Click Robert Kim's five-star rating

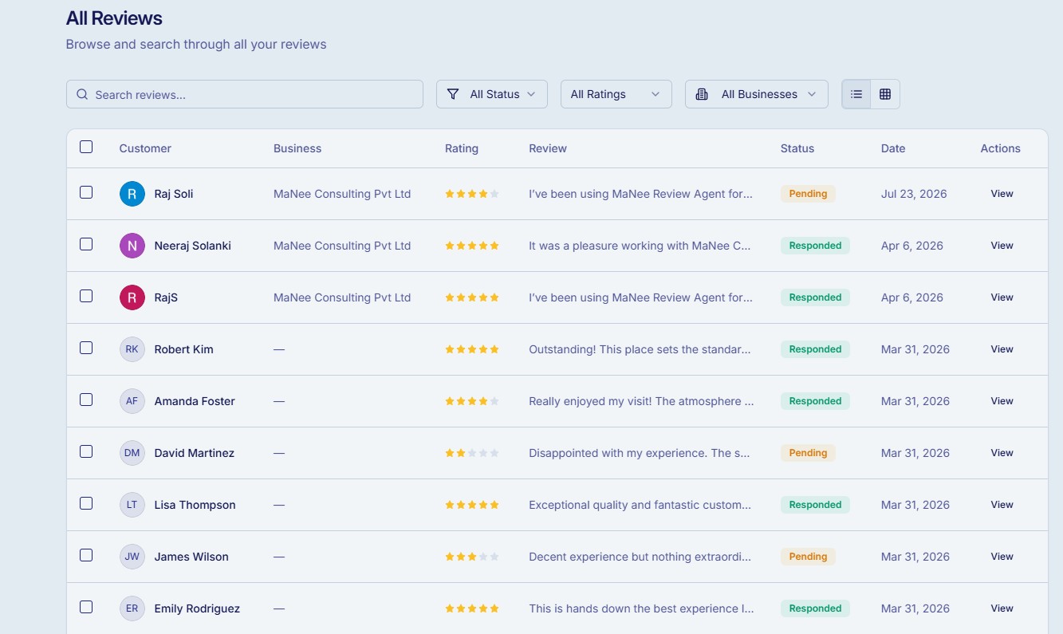click(x=472, y=349)
